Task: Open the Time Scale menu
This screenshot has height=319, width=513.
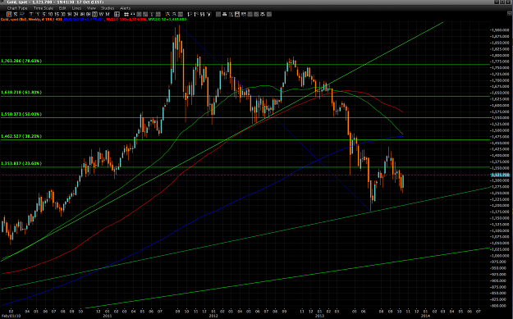Action: point(44,8)
